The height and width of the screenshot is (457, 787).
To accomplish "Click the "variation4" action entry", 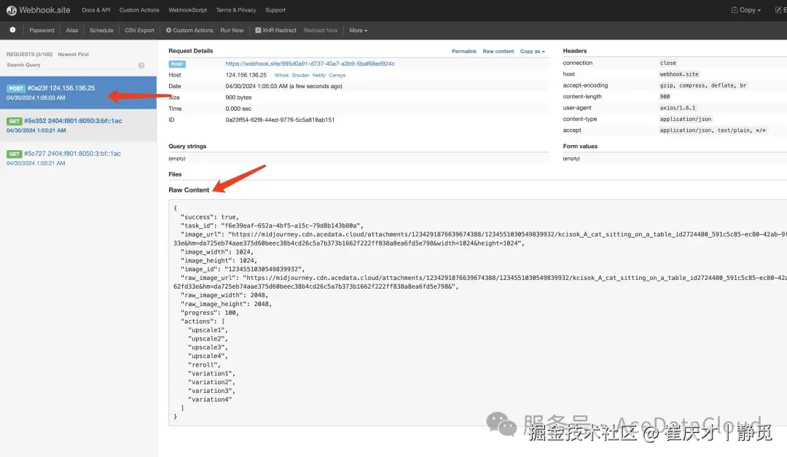I will click(x=210, y=399).
